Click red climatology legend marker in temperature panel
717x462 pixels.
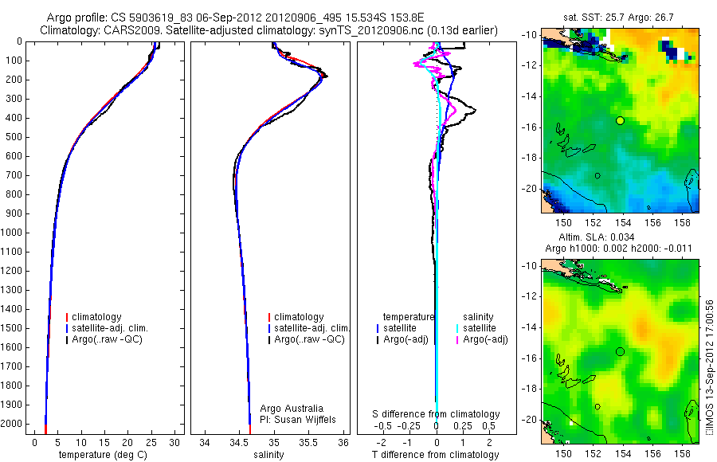(x=67, y=317)
